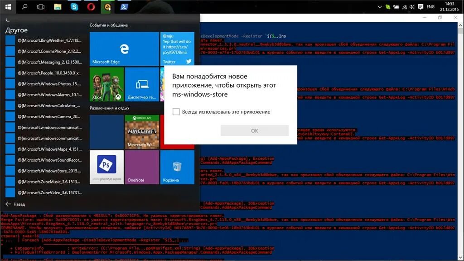Screen dimensions: 464x261
Task: Open the Adobe Photoshop Express tile
Action: [106, 167]
